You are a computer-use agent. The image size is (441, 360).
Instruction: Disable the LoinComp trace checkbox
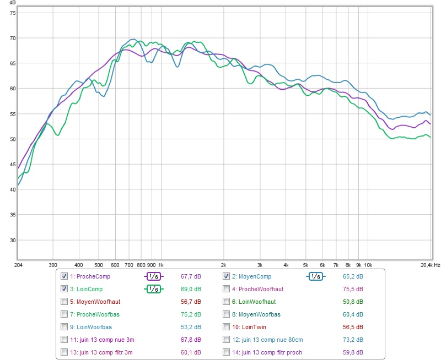pos(64,289)
